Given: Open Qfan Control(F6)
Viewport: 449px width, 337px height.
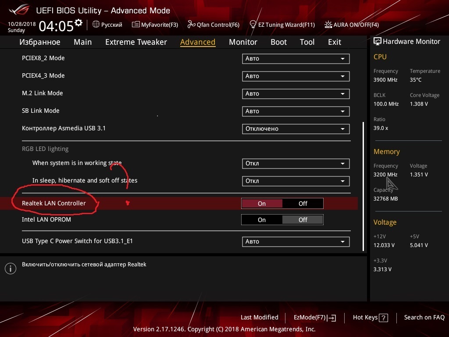Looking at the screenshot, I should coord(214,25).
